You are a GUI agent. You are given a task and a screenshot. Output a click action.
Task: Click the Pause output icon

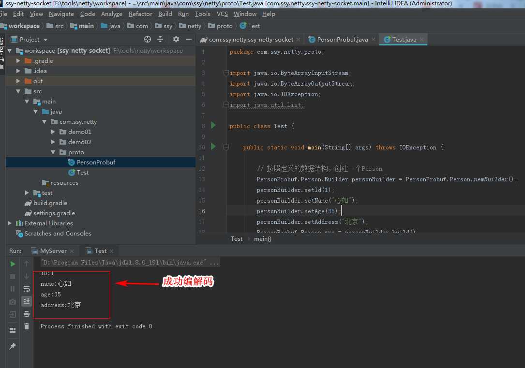pos(13,289)
